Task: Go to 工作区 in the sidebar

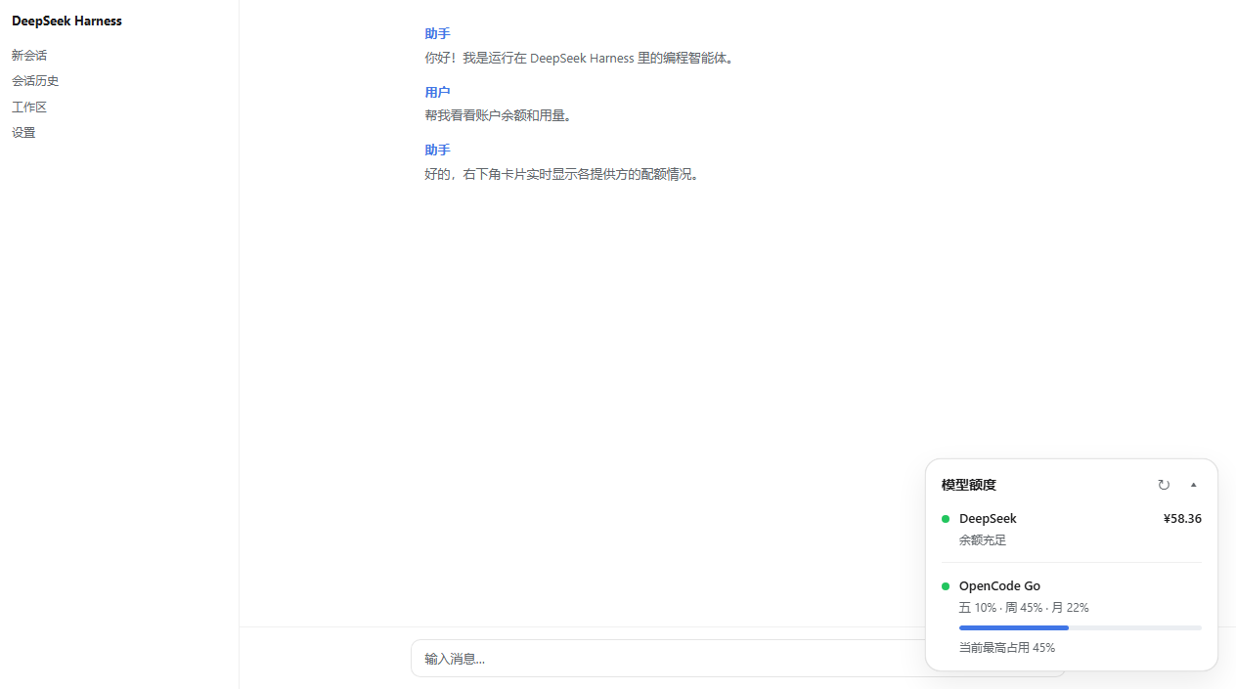Action: (x=29, y=108)
